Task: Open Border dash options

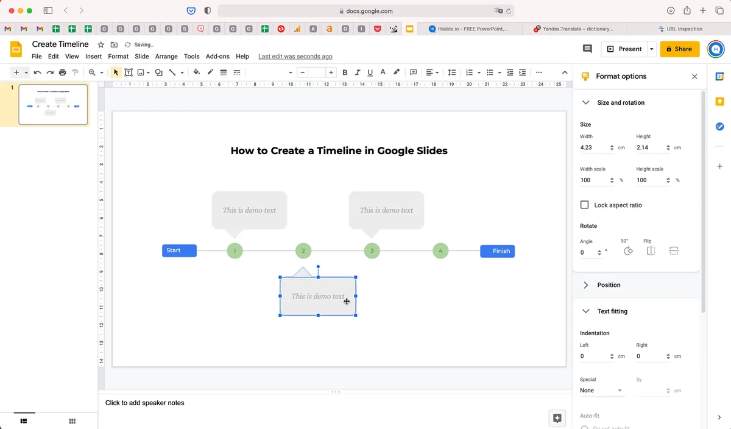Action: point(237,73)
